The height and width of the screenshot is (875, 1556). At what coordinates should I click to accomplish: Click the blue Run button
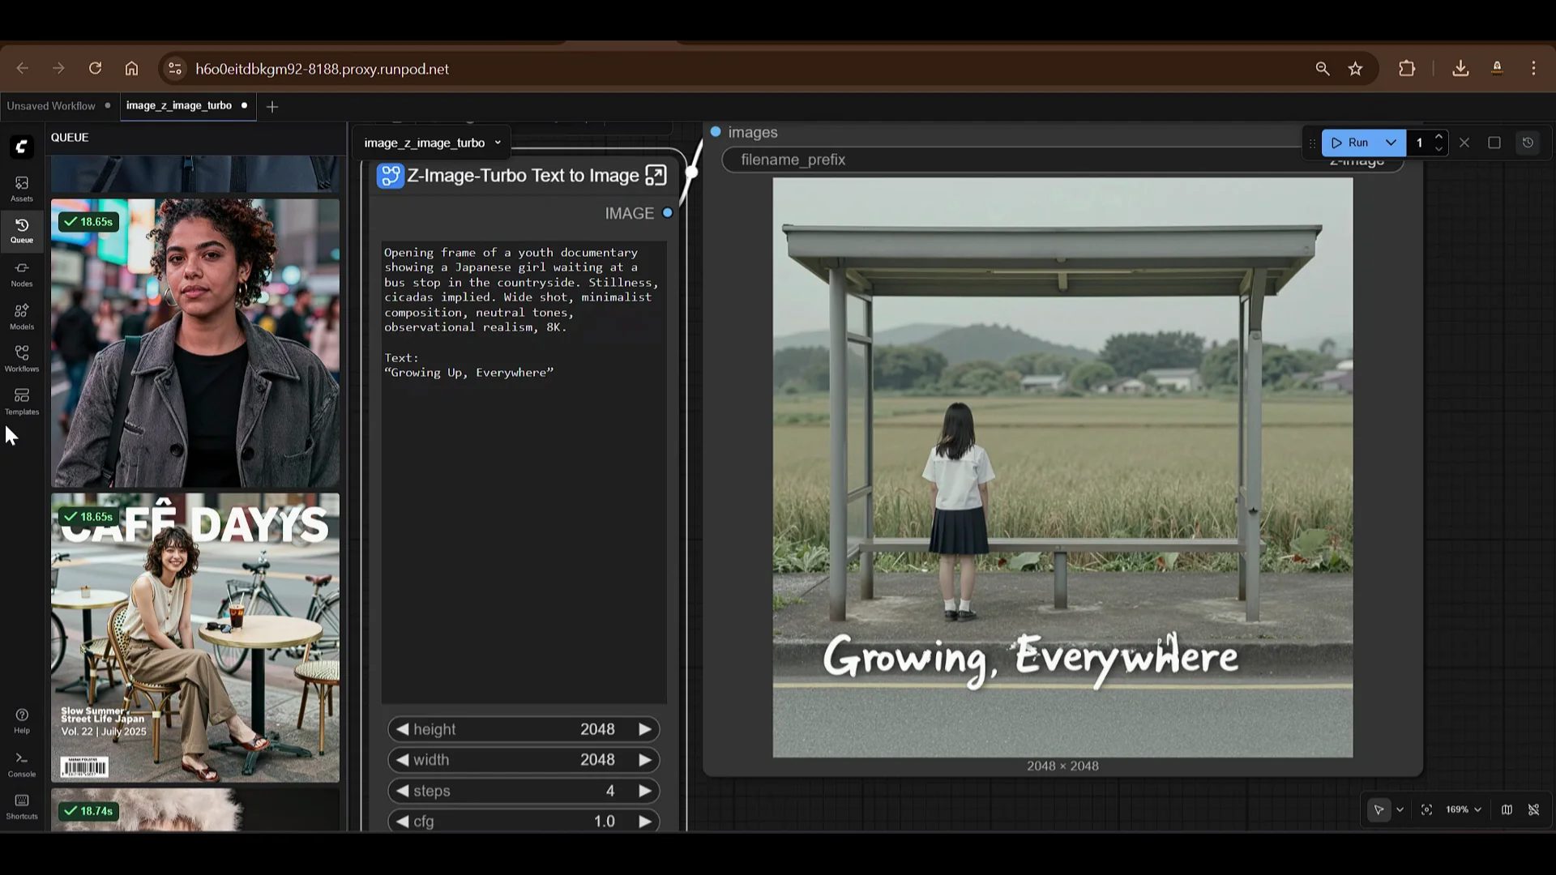click(1355, 143)
